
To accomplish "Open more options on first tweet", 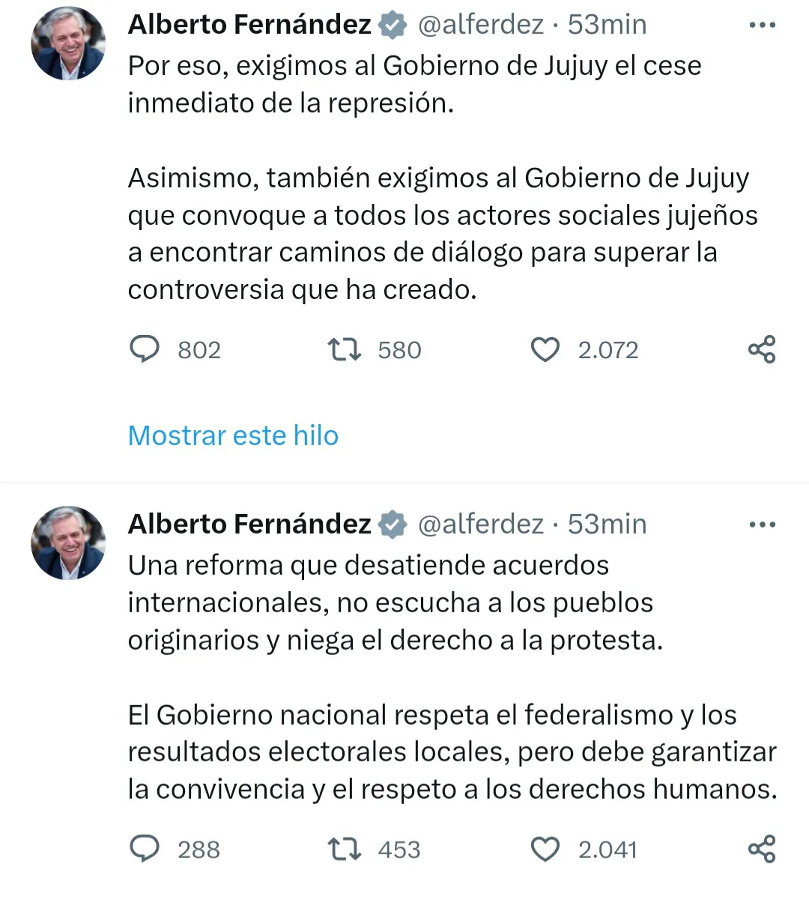I will click(762, 25).
